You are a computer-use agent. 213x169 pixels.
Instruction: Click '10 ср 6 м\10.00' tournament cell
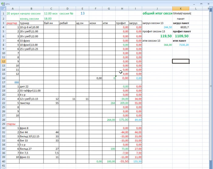31,27
